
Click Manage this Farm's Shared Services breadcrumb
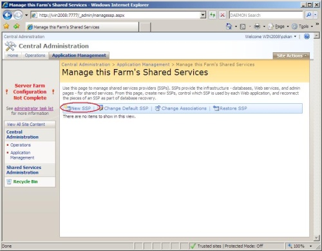pyautogui.click(x=215, y=65)
